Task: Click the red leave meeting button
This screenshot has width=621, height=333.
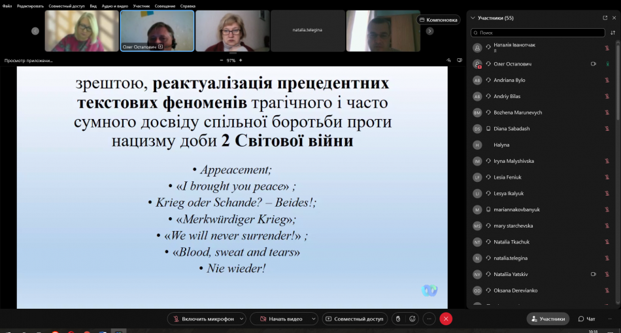Action: [x=446, y=319]
